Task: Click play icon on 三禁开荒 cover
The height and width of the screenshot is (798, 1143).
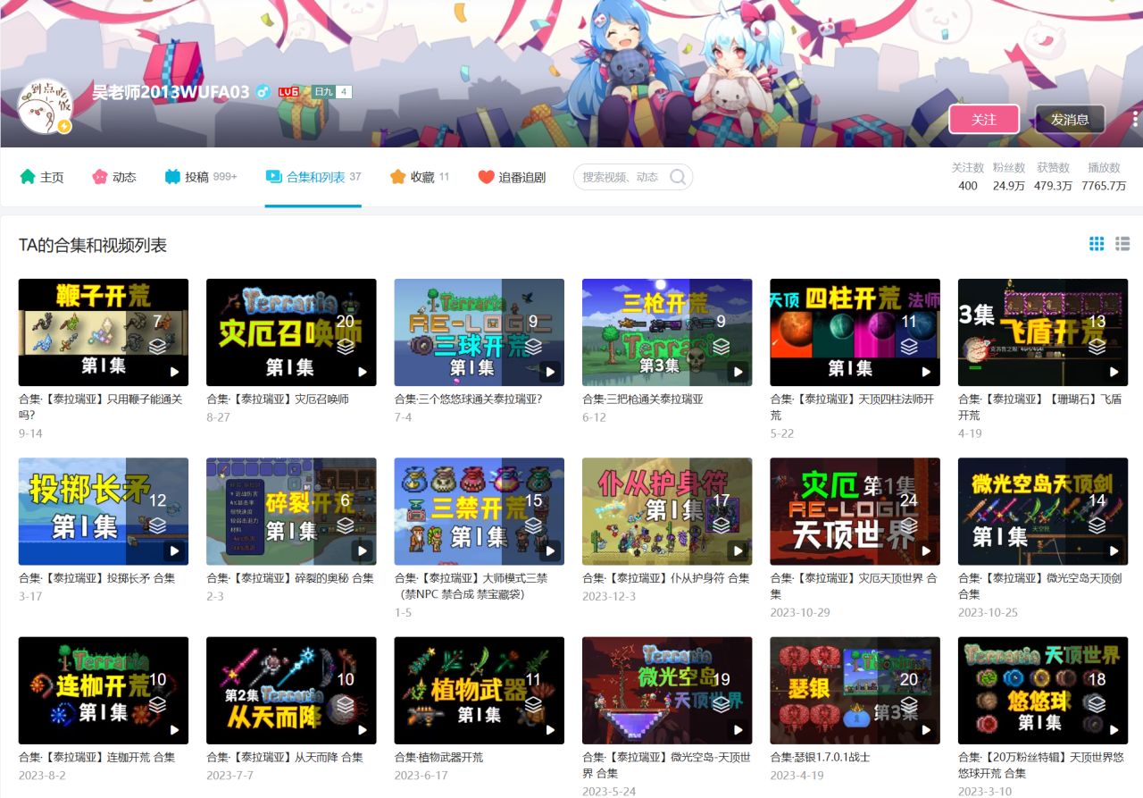Action: click(x=550, y=550)
